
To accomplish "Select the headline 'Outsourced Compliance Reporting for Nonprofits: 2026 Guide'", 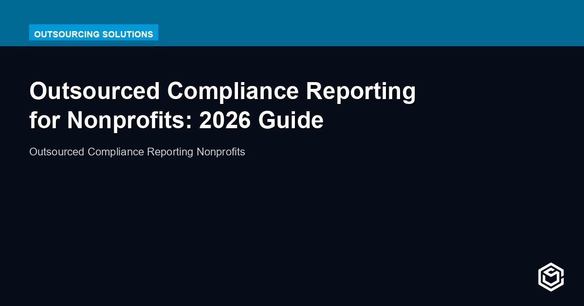I will tap(223, 106).
